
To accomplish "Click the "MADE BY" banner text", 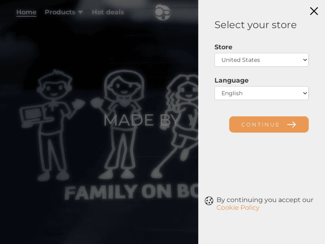I will [141, 120].
